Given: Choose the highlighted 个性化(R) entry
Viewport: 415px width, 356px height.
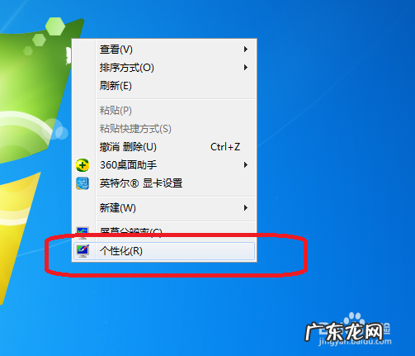Looking at the screenshot, I should coord(164,251).
